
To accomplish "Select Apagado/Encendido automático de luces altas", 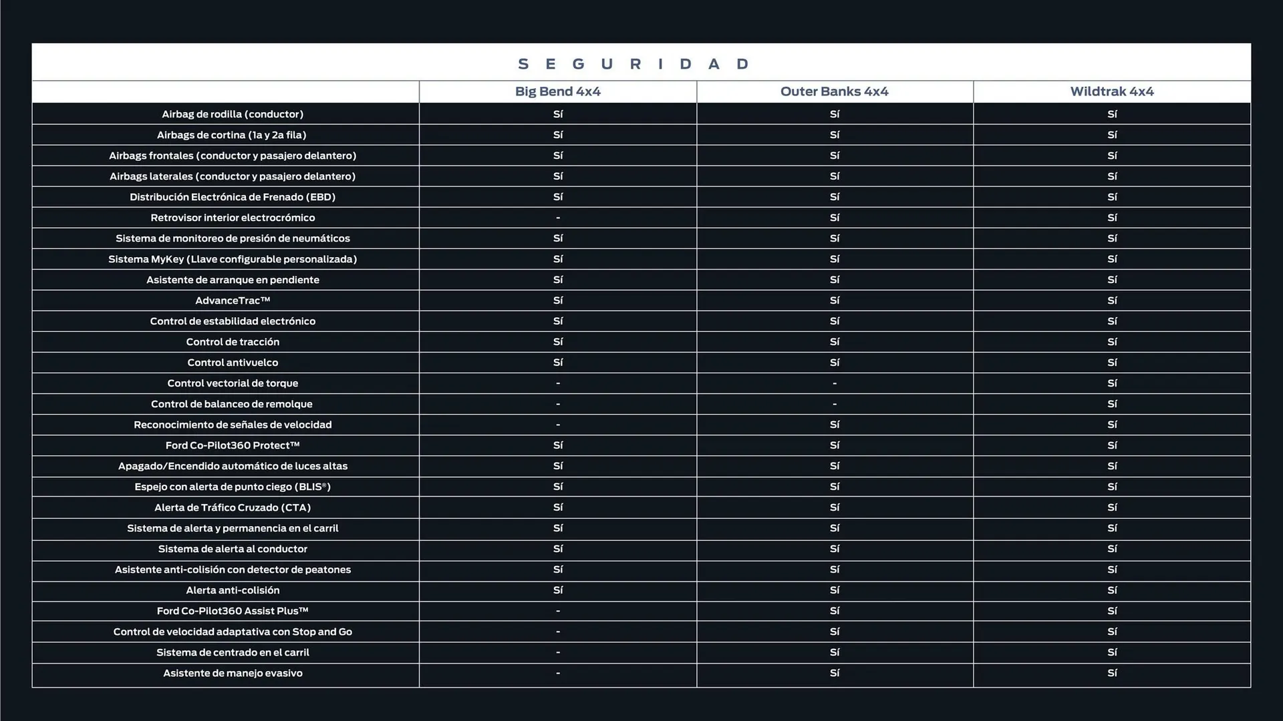I will click(x=233, y=466).
